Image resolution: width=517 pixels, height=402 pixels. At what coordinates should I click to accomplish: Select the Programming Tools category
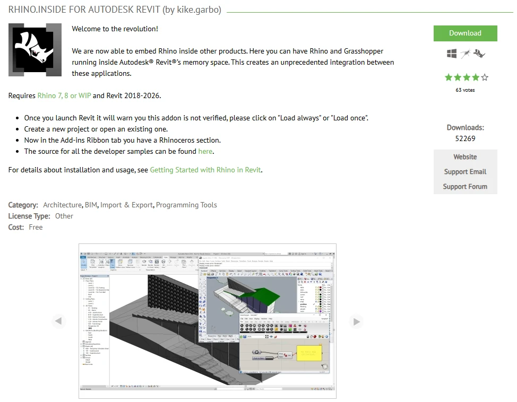click(186, 205)
